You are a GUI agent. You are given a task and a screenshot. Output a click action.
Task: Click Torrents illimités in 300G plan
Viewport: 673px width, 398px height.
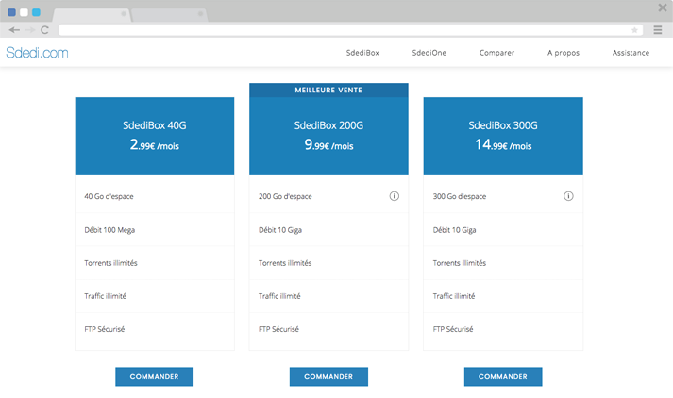point(460,263)
